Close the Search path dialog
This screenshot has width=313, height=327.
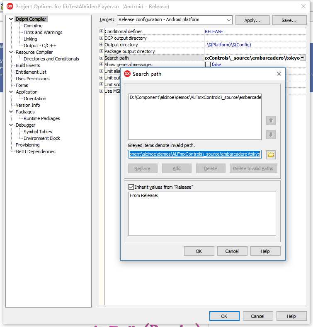click(279, 74)
